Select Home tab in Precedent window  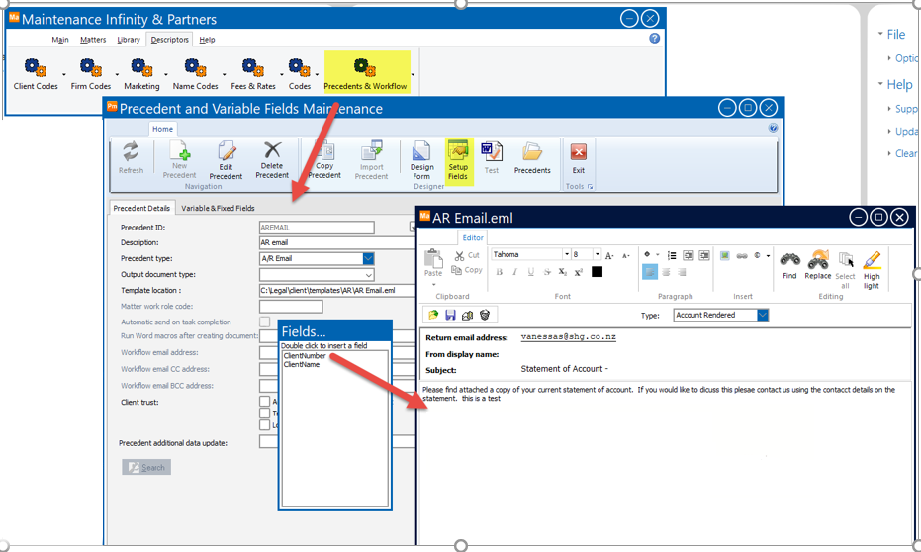[162, 129]
